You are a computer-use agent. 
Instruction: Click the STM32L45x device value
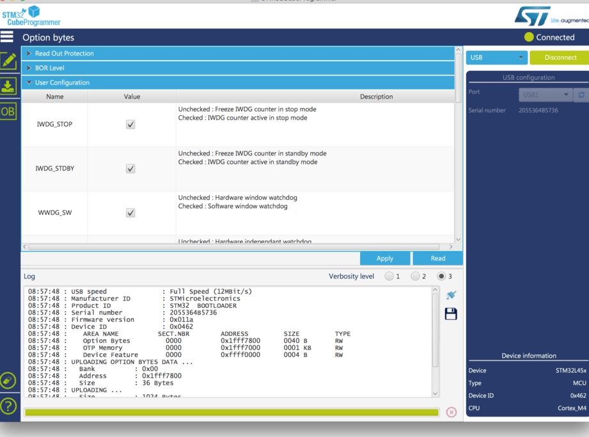(571, 370)
